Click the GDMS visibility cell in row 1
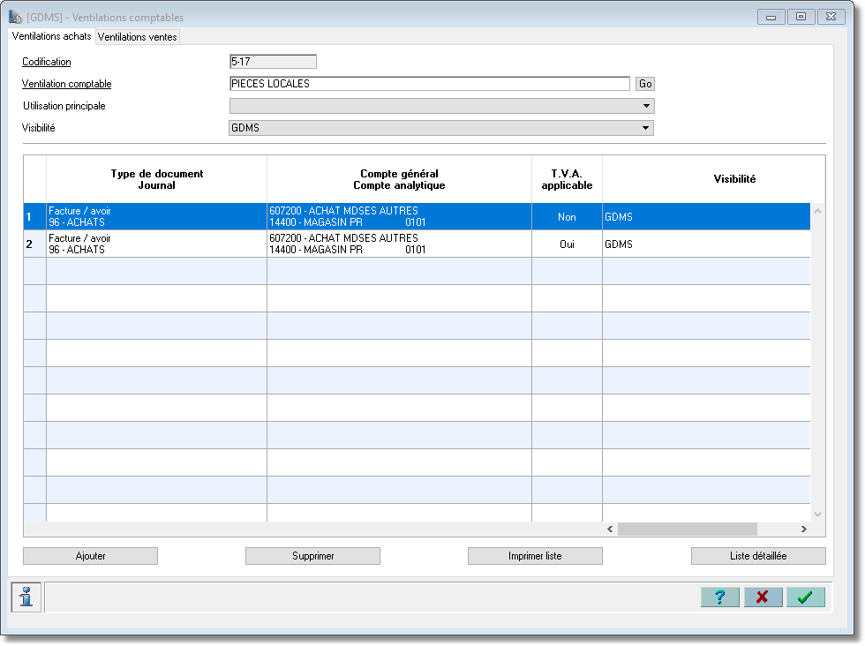The width and height of the screenshot is (865, 646). (x=707, y=217)
